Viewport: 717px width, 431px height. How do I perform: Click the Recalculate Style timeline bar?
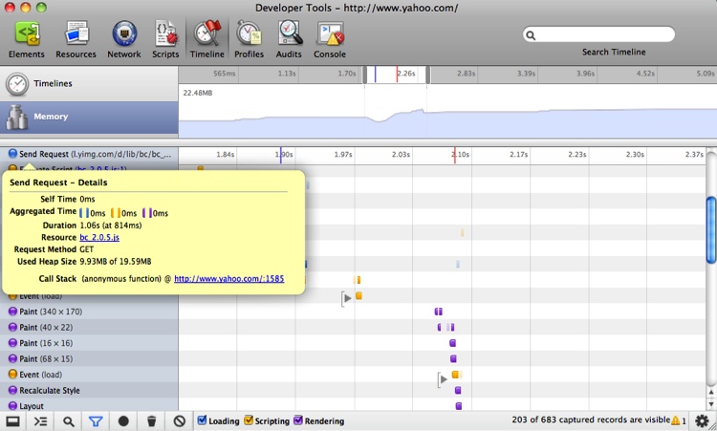[458, 390]
